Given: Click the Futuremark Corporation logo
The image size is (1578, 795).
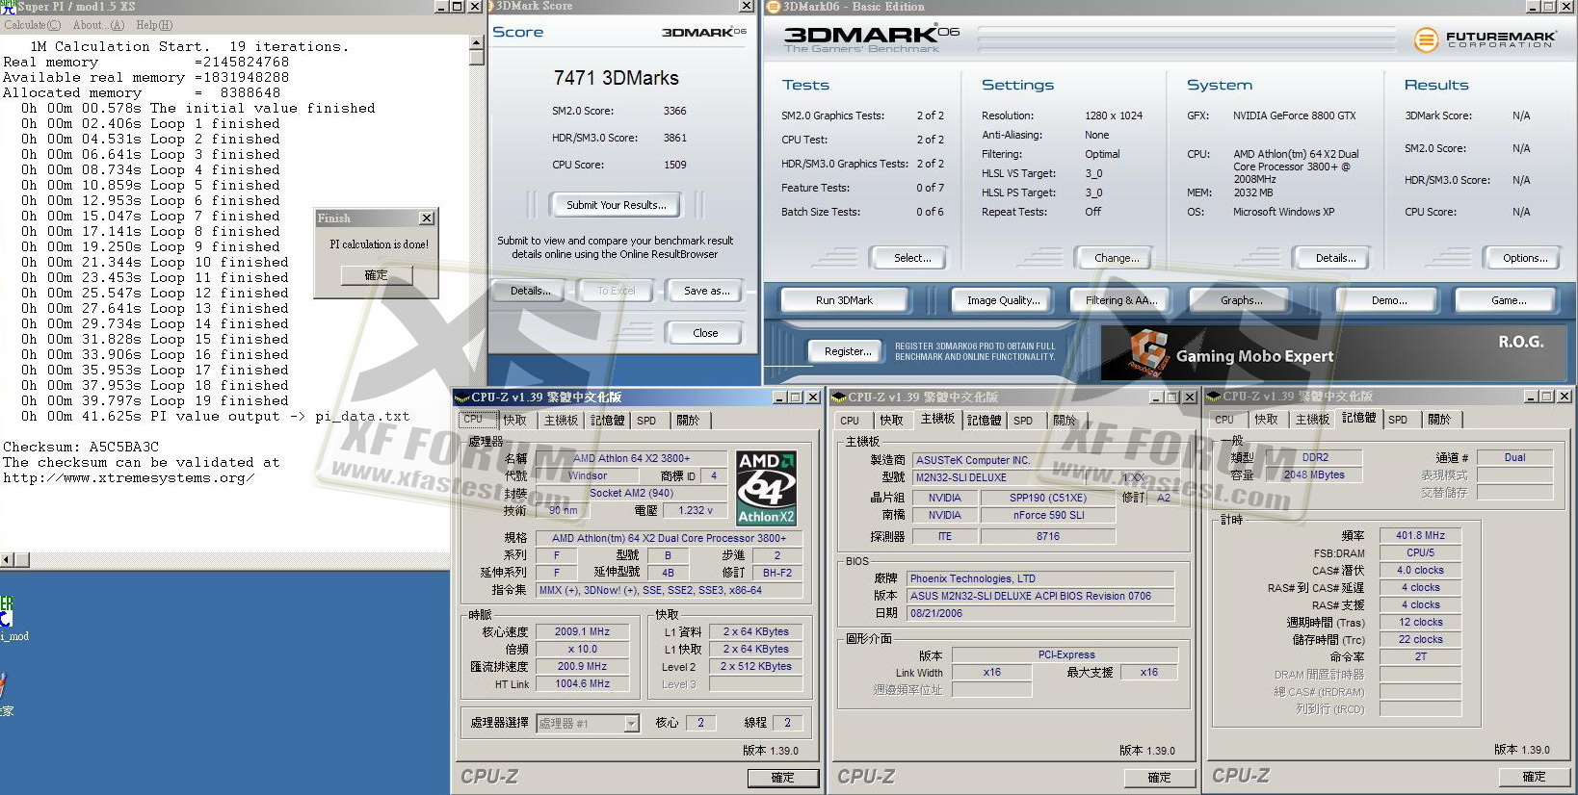Looking at the screenshot, I should [1485, 39].
